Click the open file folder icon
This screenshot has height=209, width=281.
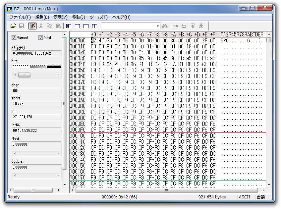13,26
